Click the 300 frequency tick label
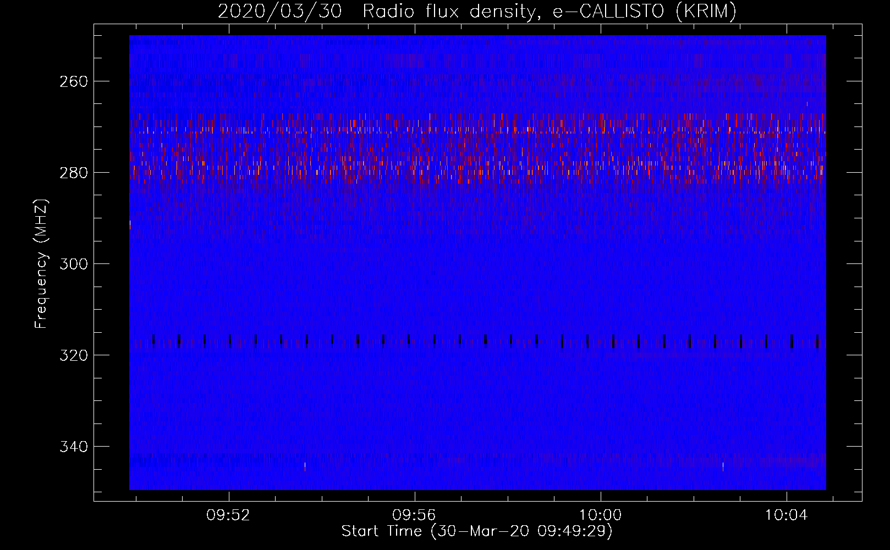The image size is (890, 550). [73, 264]
